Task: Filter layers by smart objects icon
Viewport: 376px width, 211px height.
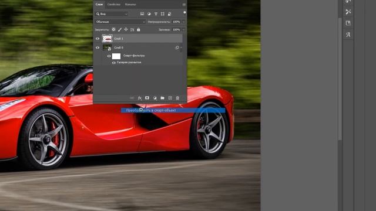Action: pos(169,14)
